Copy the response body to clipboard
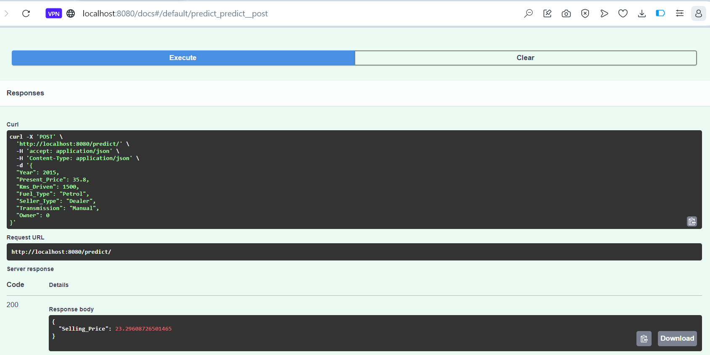 point(644,339)
